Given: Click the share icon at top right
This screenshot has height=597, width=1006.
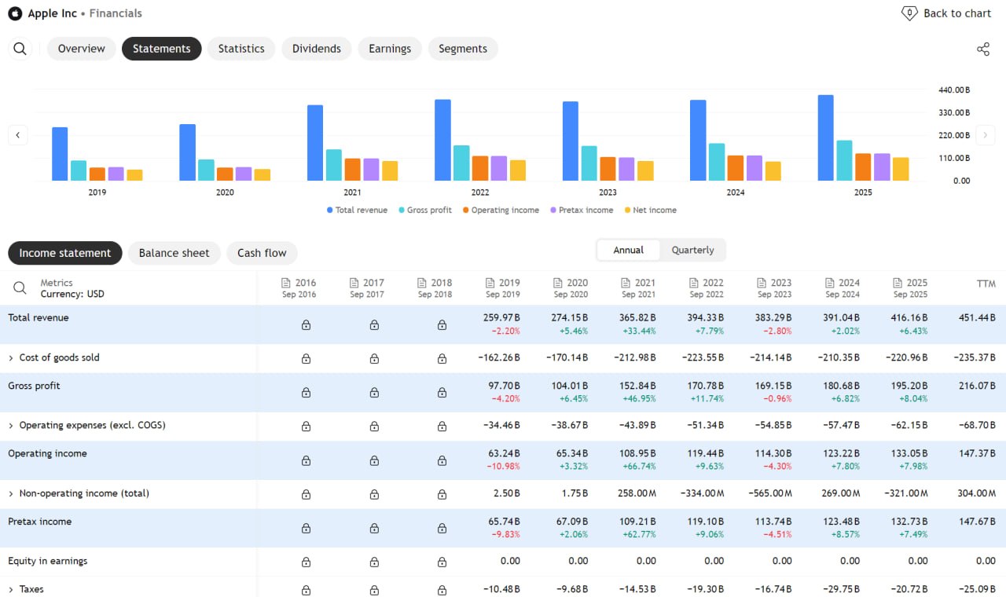Looking at the screenshot, I should tap(983, 49).
